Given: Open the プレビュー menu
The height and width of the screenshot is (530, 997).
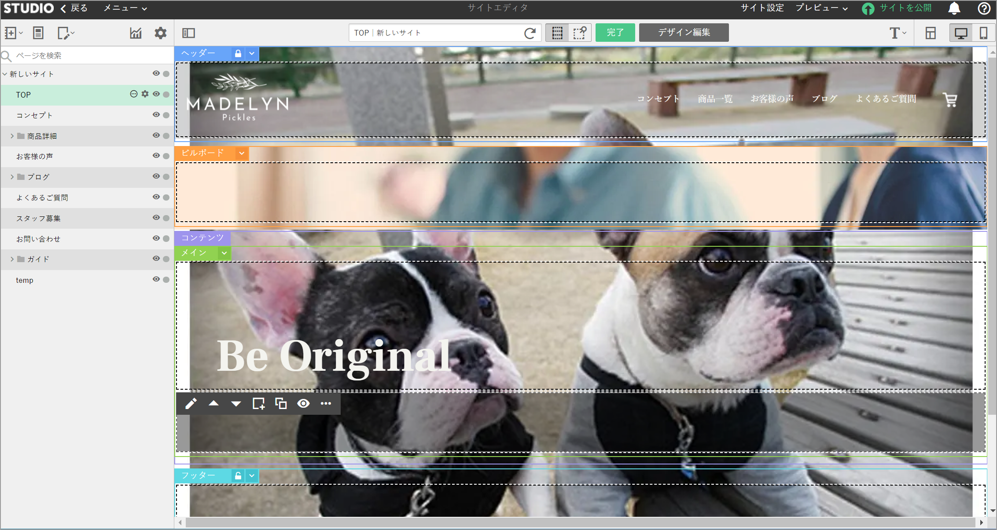Looking at the screenshot, I should pos(821,8).
